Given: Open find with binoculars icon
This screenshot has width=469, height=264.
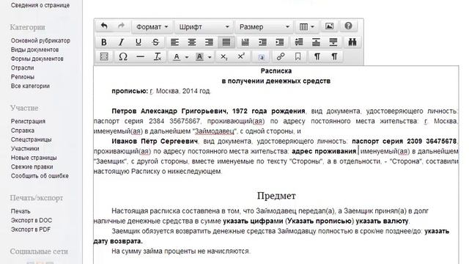Looking at the screenshot, I should [x=352, y=43].
